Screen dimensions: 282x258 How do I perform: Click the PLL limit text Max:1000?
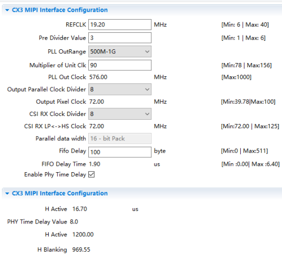tap(236, 77)
